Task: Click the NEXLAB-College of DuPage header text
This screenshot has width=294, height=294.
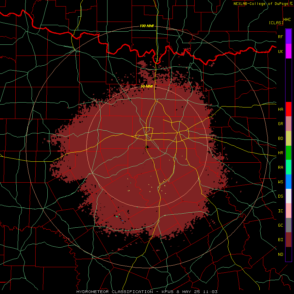Action: [x=261, y=4]
